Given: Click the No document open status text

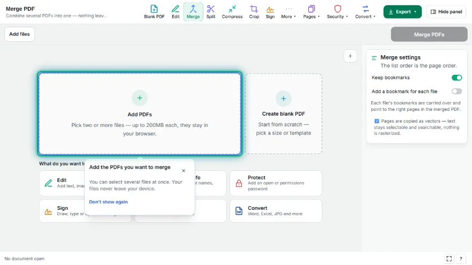Looking at the screenshot, I should [24, 259].
